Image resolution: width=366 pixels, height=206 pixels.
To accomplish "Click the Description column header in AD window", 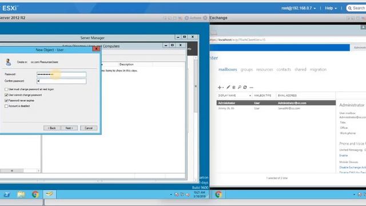I will pos(126,64).
